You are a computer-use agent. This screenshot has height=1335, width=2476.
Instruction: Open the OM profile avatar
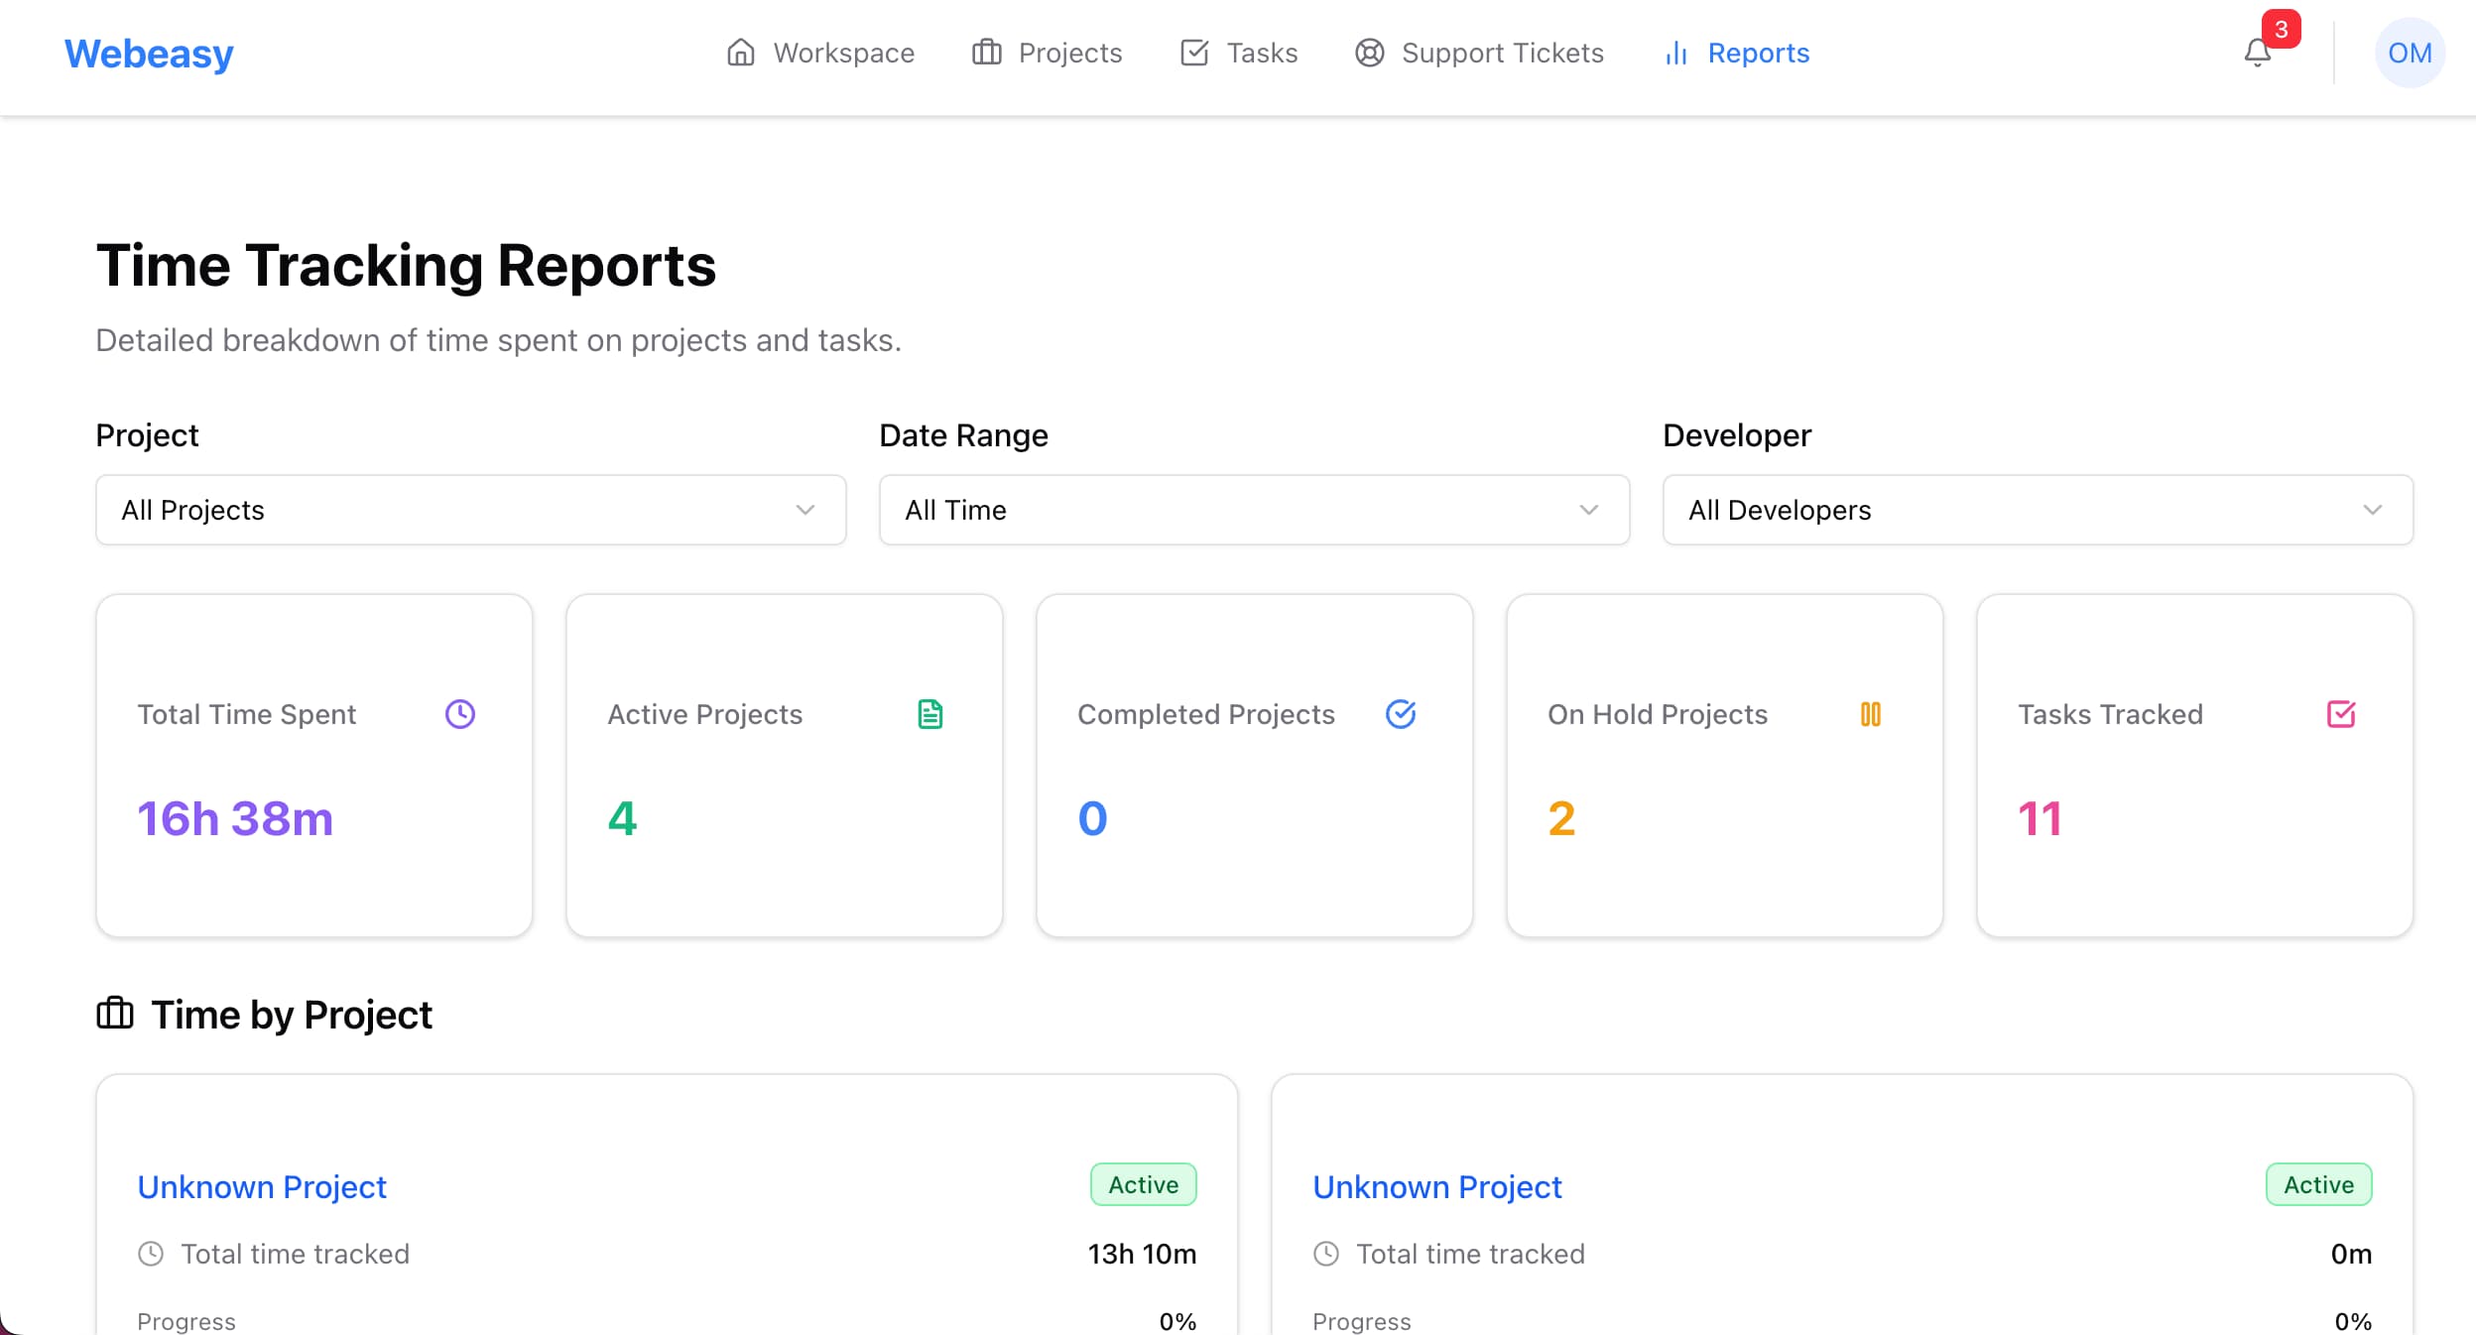2409,53
